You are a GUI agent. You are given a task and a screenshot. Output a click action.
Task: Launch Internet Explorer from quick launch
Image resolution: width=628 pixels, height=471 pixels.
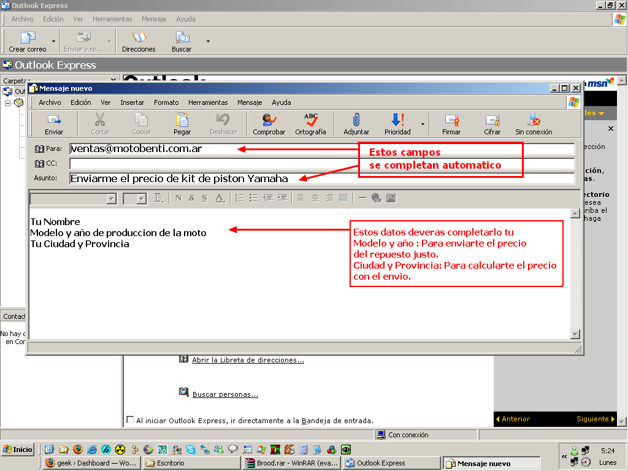[x=92, y=450]
